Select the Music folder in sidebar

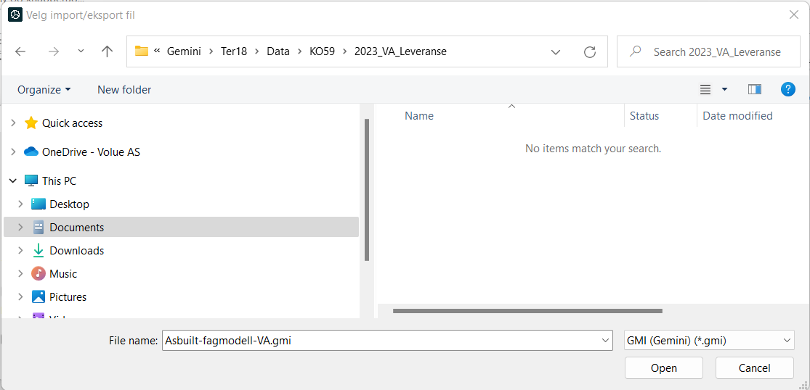pos(63,274)
